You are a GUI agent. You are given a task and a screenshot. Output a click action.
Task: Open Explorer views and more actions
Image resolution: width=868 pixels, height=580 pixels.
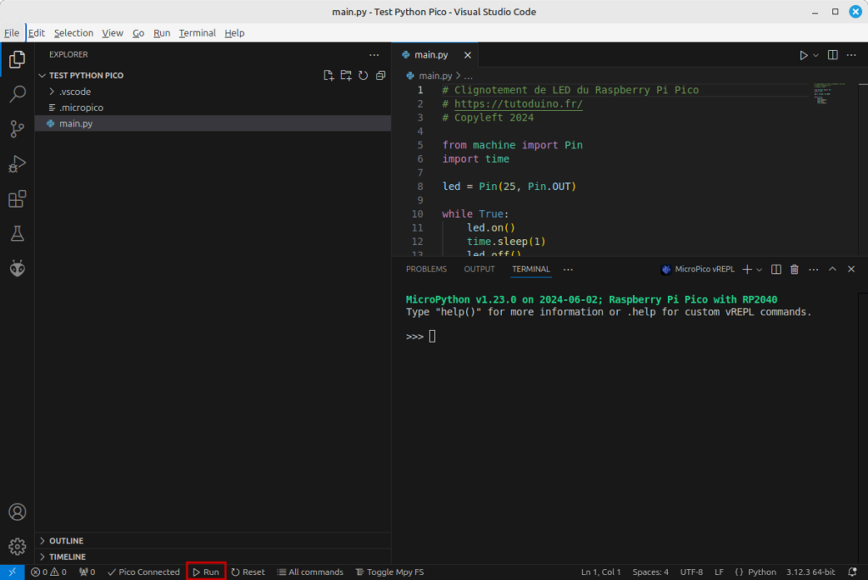[x=374, y=55]
